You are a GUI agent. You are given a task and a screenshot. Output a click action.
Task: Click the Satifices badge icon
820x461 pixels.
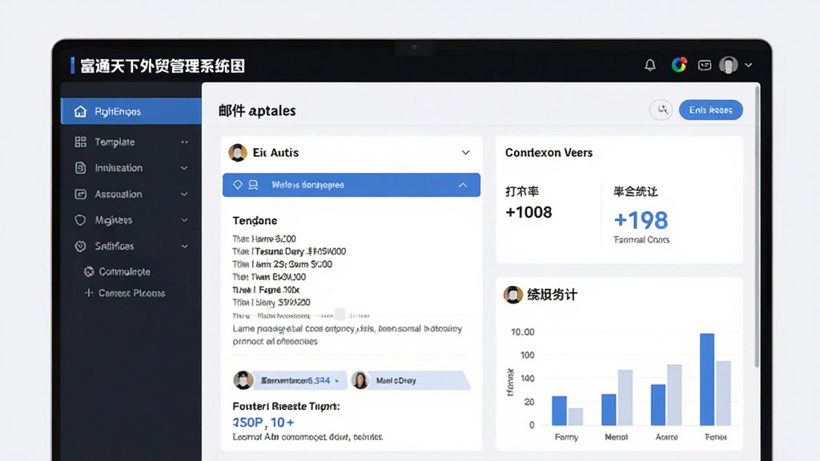[x=80, y=247]
